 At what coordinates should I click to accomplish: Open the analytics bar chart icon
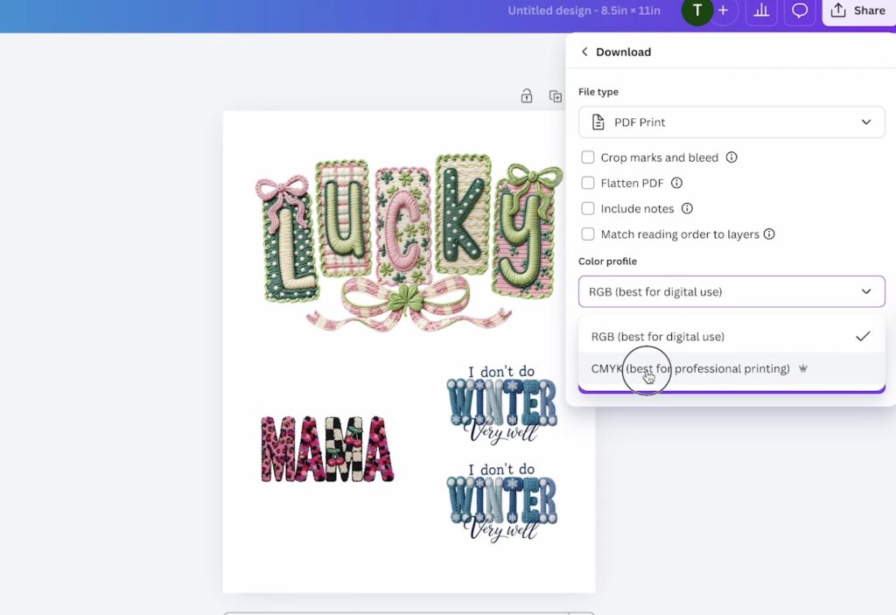click(761, 10)
